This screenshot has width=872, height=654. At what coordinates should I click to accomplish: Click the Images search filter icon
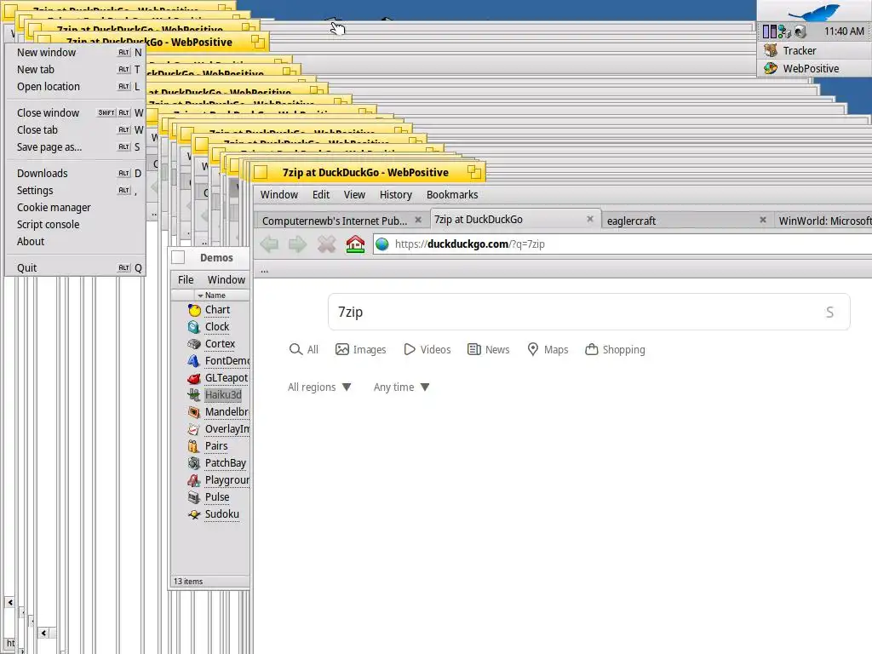pyautogui.click(x=342, y=349)
